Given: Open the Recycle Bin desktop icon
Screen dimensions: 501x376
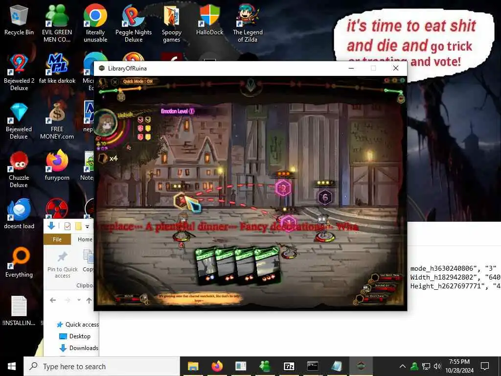Looking at the screenshot, I should coord(19,20).
